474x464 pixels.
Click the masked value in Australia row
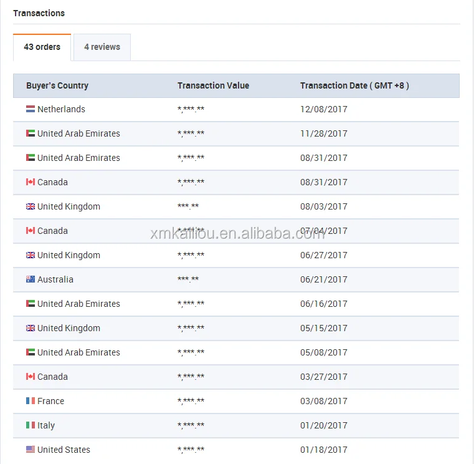[x=188, y=279]
